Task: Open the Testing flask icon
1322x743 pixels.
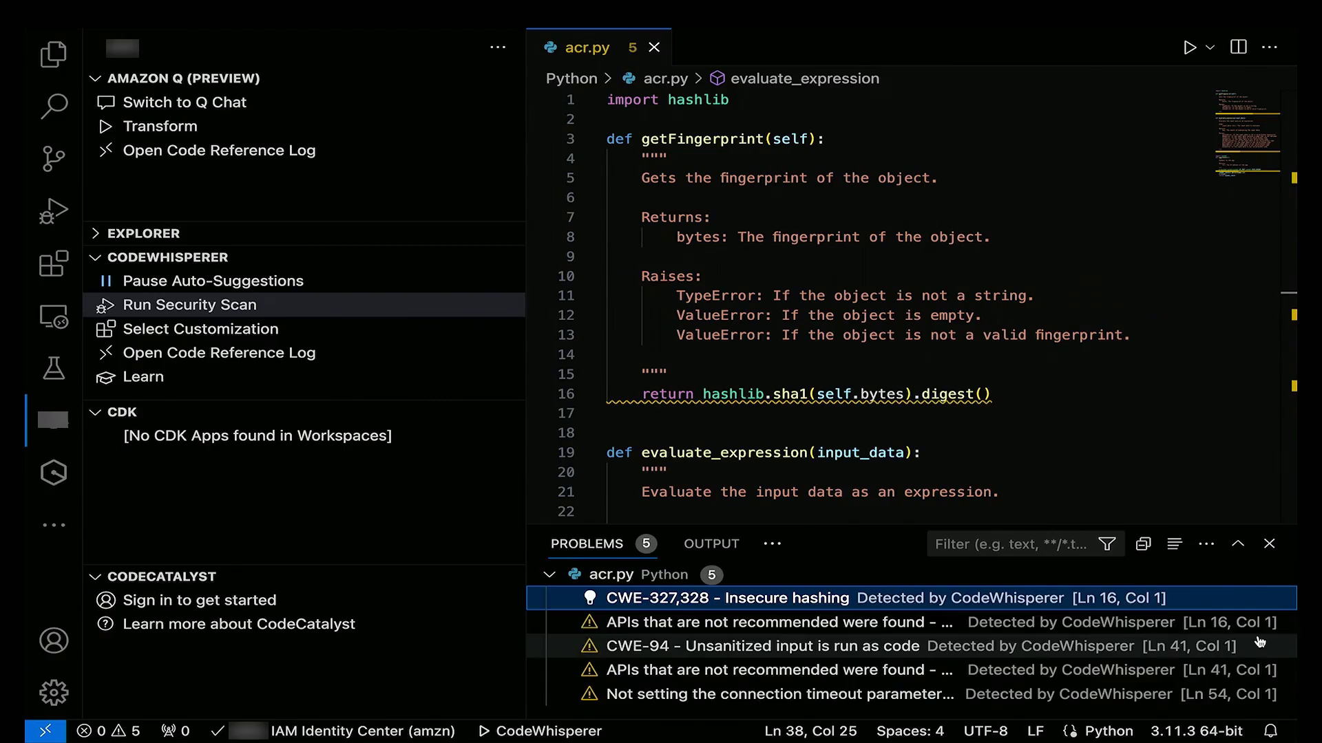Action: [x=53, y=368]
